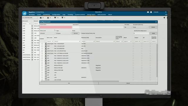The image size is (188, 106).
Task: Focus the pink Event name field
Action: [x=56, y=27]
